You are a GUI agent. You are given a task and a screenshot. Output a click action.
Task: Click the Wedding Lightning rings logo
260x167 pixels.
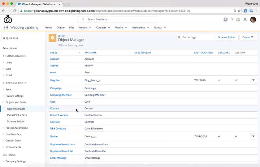tap(8, 19)
